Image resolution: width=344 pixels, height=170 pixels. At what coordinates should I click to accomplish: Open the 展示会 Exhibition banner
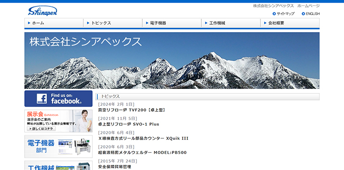tap(58, 121)
